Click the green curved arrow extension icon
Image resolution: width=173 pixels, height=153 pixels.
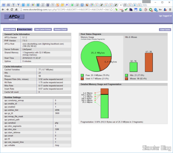116,10
